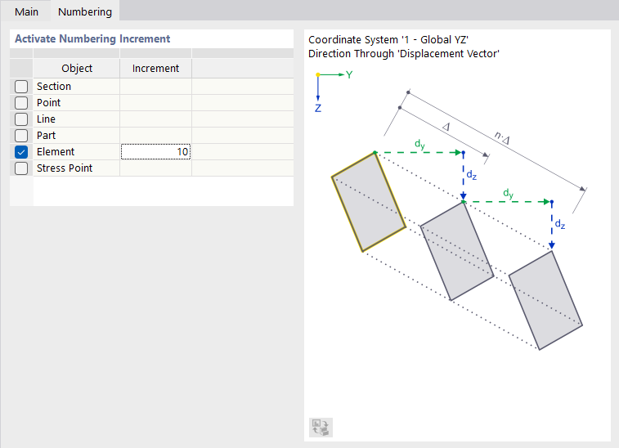Click the image view toggle icon below diagram
The image size is (619, 448).
pyautogui.click(x=321, y=427)
